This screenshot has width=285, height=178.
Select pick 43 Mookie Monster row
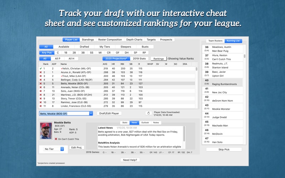coord(222,107)
